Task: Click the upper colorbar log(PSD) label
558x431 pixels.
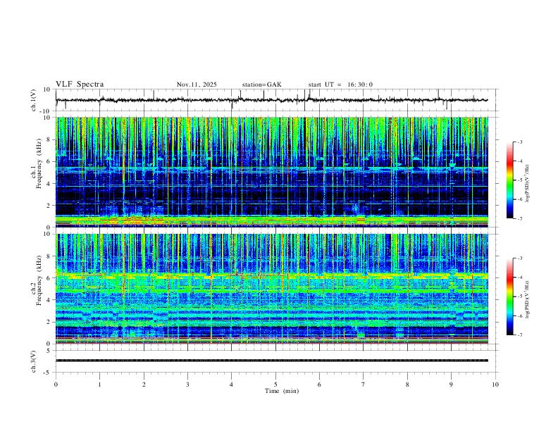Action: (x=527, y=184)
